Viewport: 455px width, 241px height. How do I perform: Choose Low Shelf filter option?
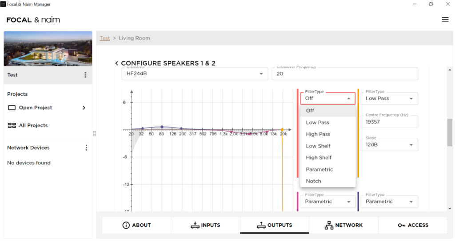pyautogui.click(x=328, y=146)
